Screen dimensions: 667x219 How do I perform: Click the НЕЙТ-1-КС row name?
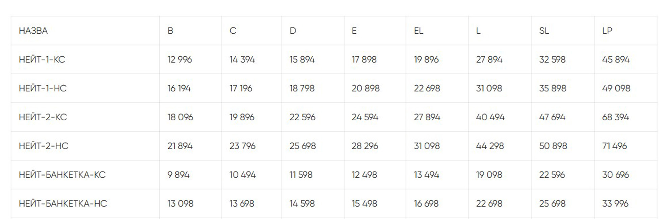point(42,60)
